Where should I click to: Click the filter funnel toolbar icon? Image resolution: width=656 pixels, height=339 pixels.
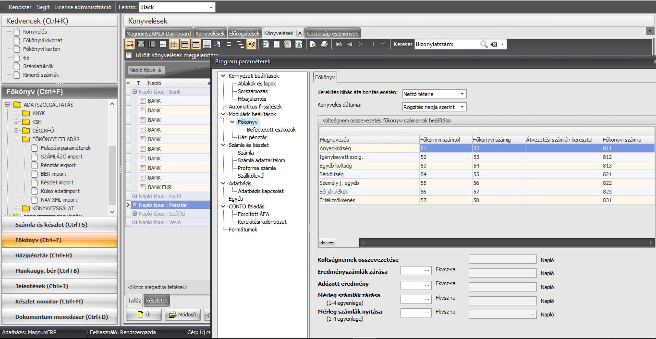[251, 44]
